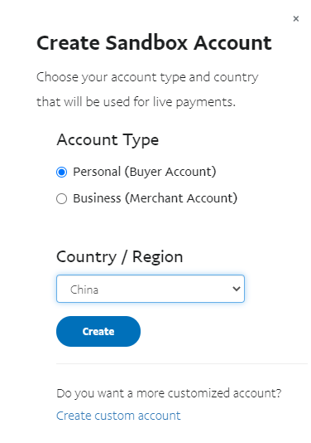
Task: Click the Account Type section heading
Action: pyautogui.click(x=108, y=140)
